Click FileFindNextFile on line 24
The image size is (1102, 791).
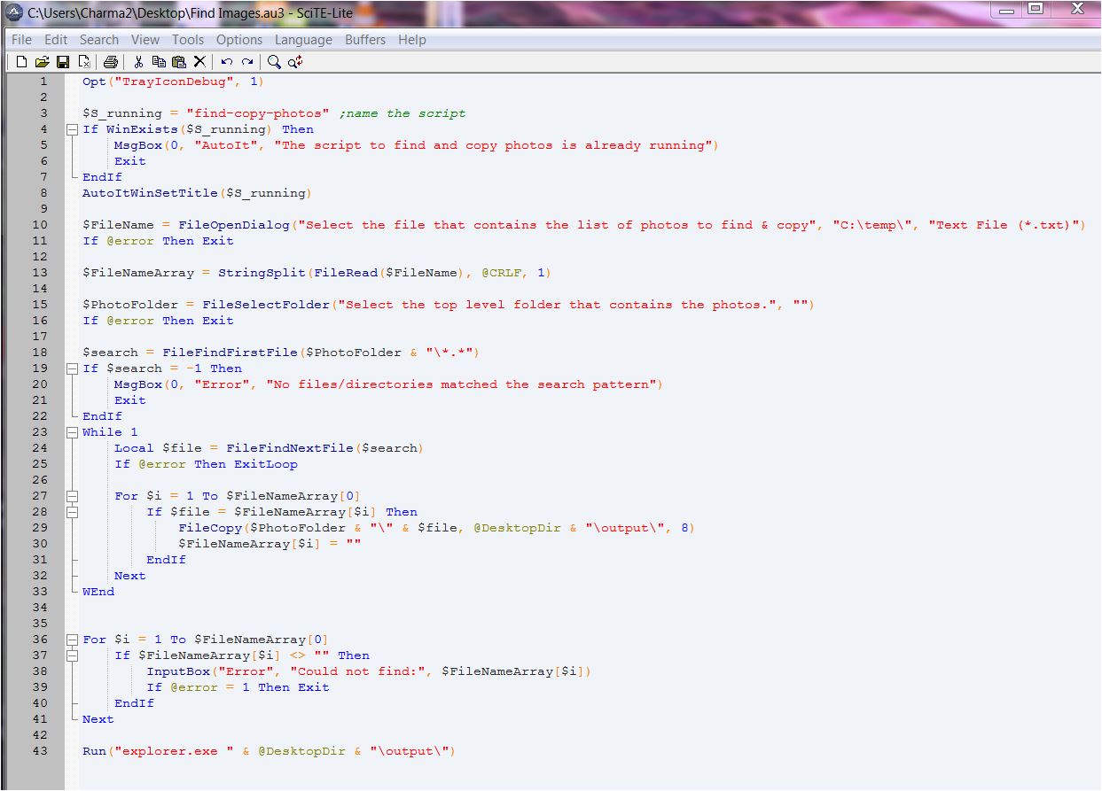pos(290,448)
